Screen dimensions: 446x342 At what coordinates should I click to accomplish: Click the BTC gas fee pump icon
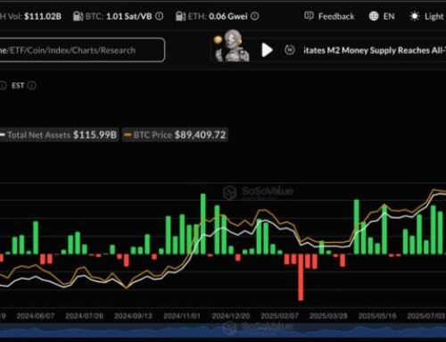coord(78,16)
